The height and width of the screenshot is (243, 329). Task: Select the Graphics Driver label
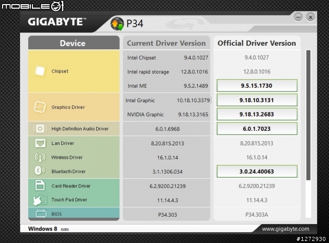coord(68,107)
